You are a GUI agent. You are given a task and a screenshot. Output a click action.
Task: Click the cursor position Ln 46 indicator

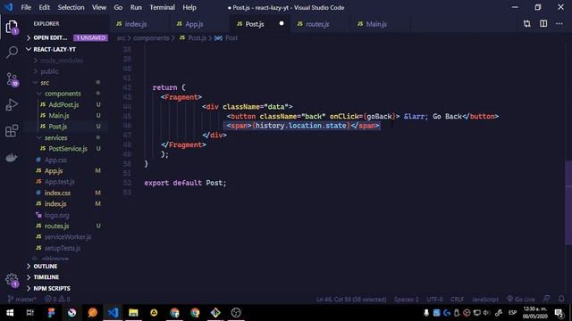(x=351, y=300)
